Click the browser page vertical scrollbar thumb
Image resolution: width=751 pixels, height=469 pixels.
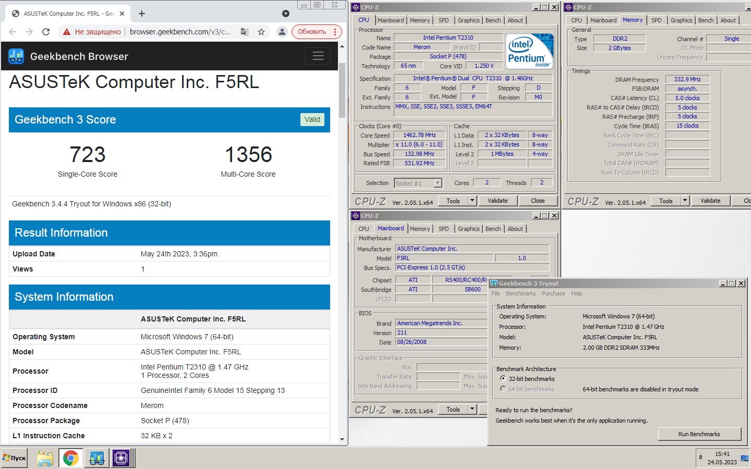[342, 91]
